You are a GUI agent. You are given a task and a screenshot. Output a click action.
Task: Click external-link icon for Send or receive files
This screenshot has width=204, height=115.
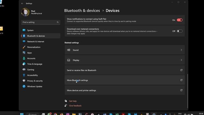click(x=181, y=70)
